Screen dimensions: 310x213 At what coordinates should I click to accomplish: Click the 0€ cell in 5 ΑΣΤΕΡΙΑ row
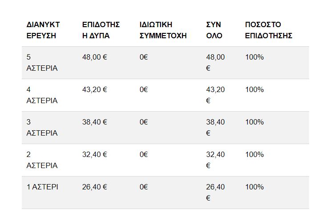point(144,57)
